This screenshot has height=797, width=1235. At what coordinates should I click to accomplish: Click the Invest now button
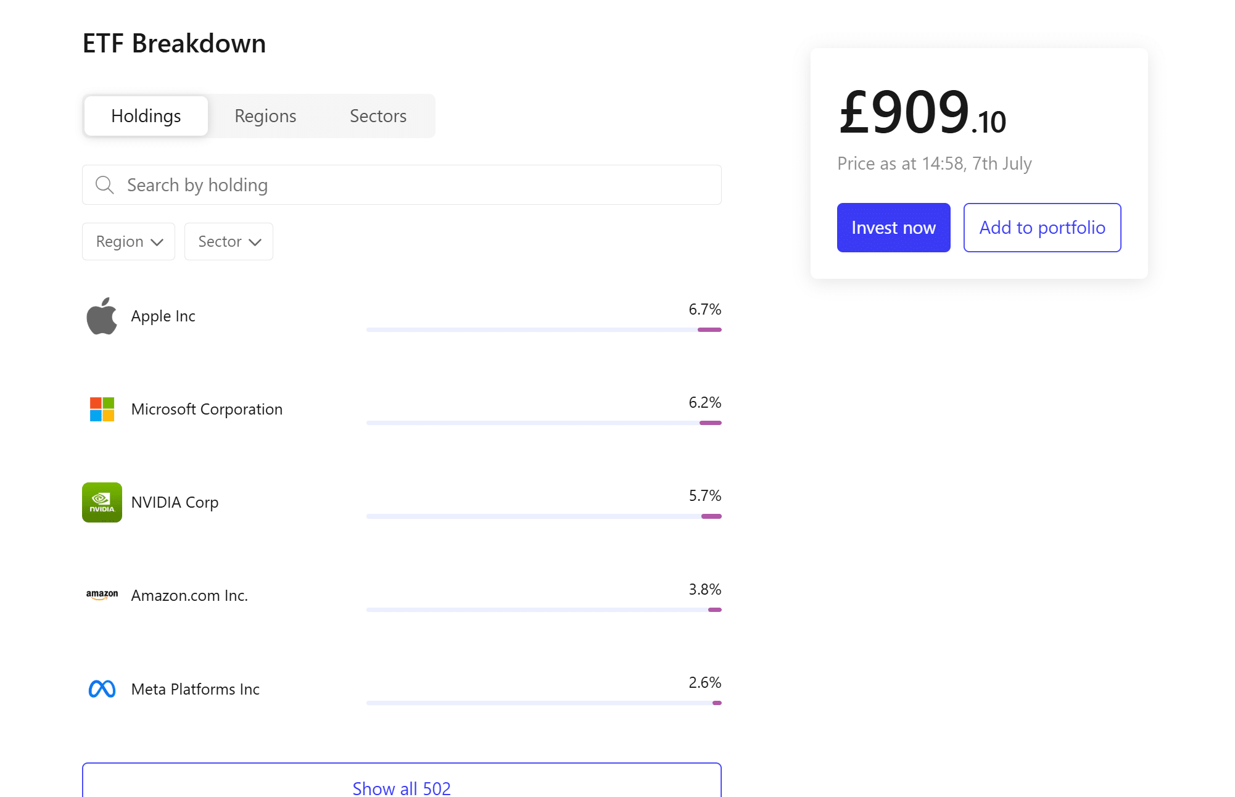[893, 228]
